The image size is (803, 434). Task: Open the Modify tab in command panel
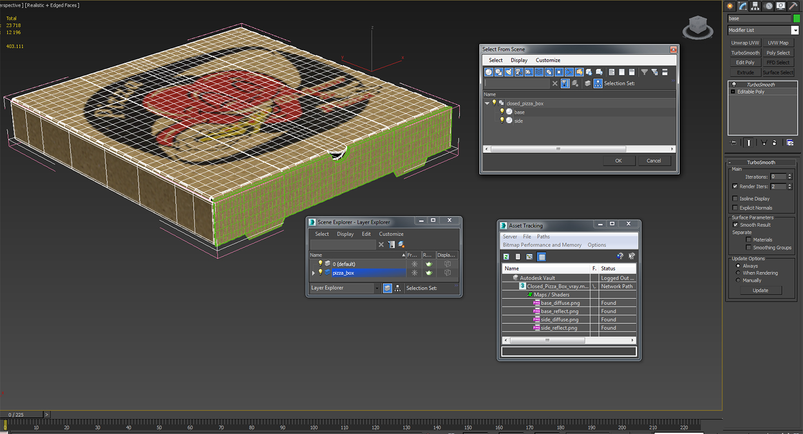tap(742, 6)
